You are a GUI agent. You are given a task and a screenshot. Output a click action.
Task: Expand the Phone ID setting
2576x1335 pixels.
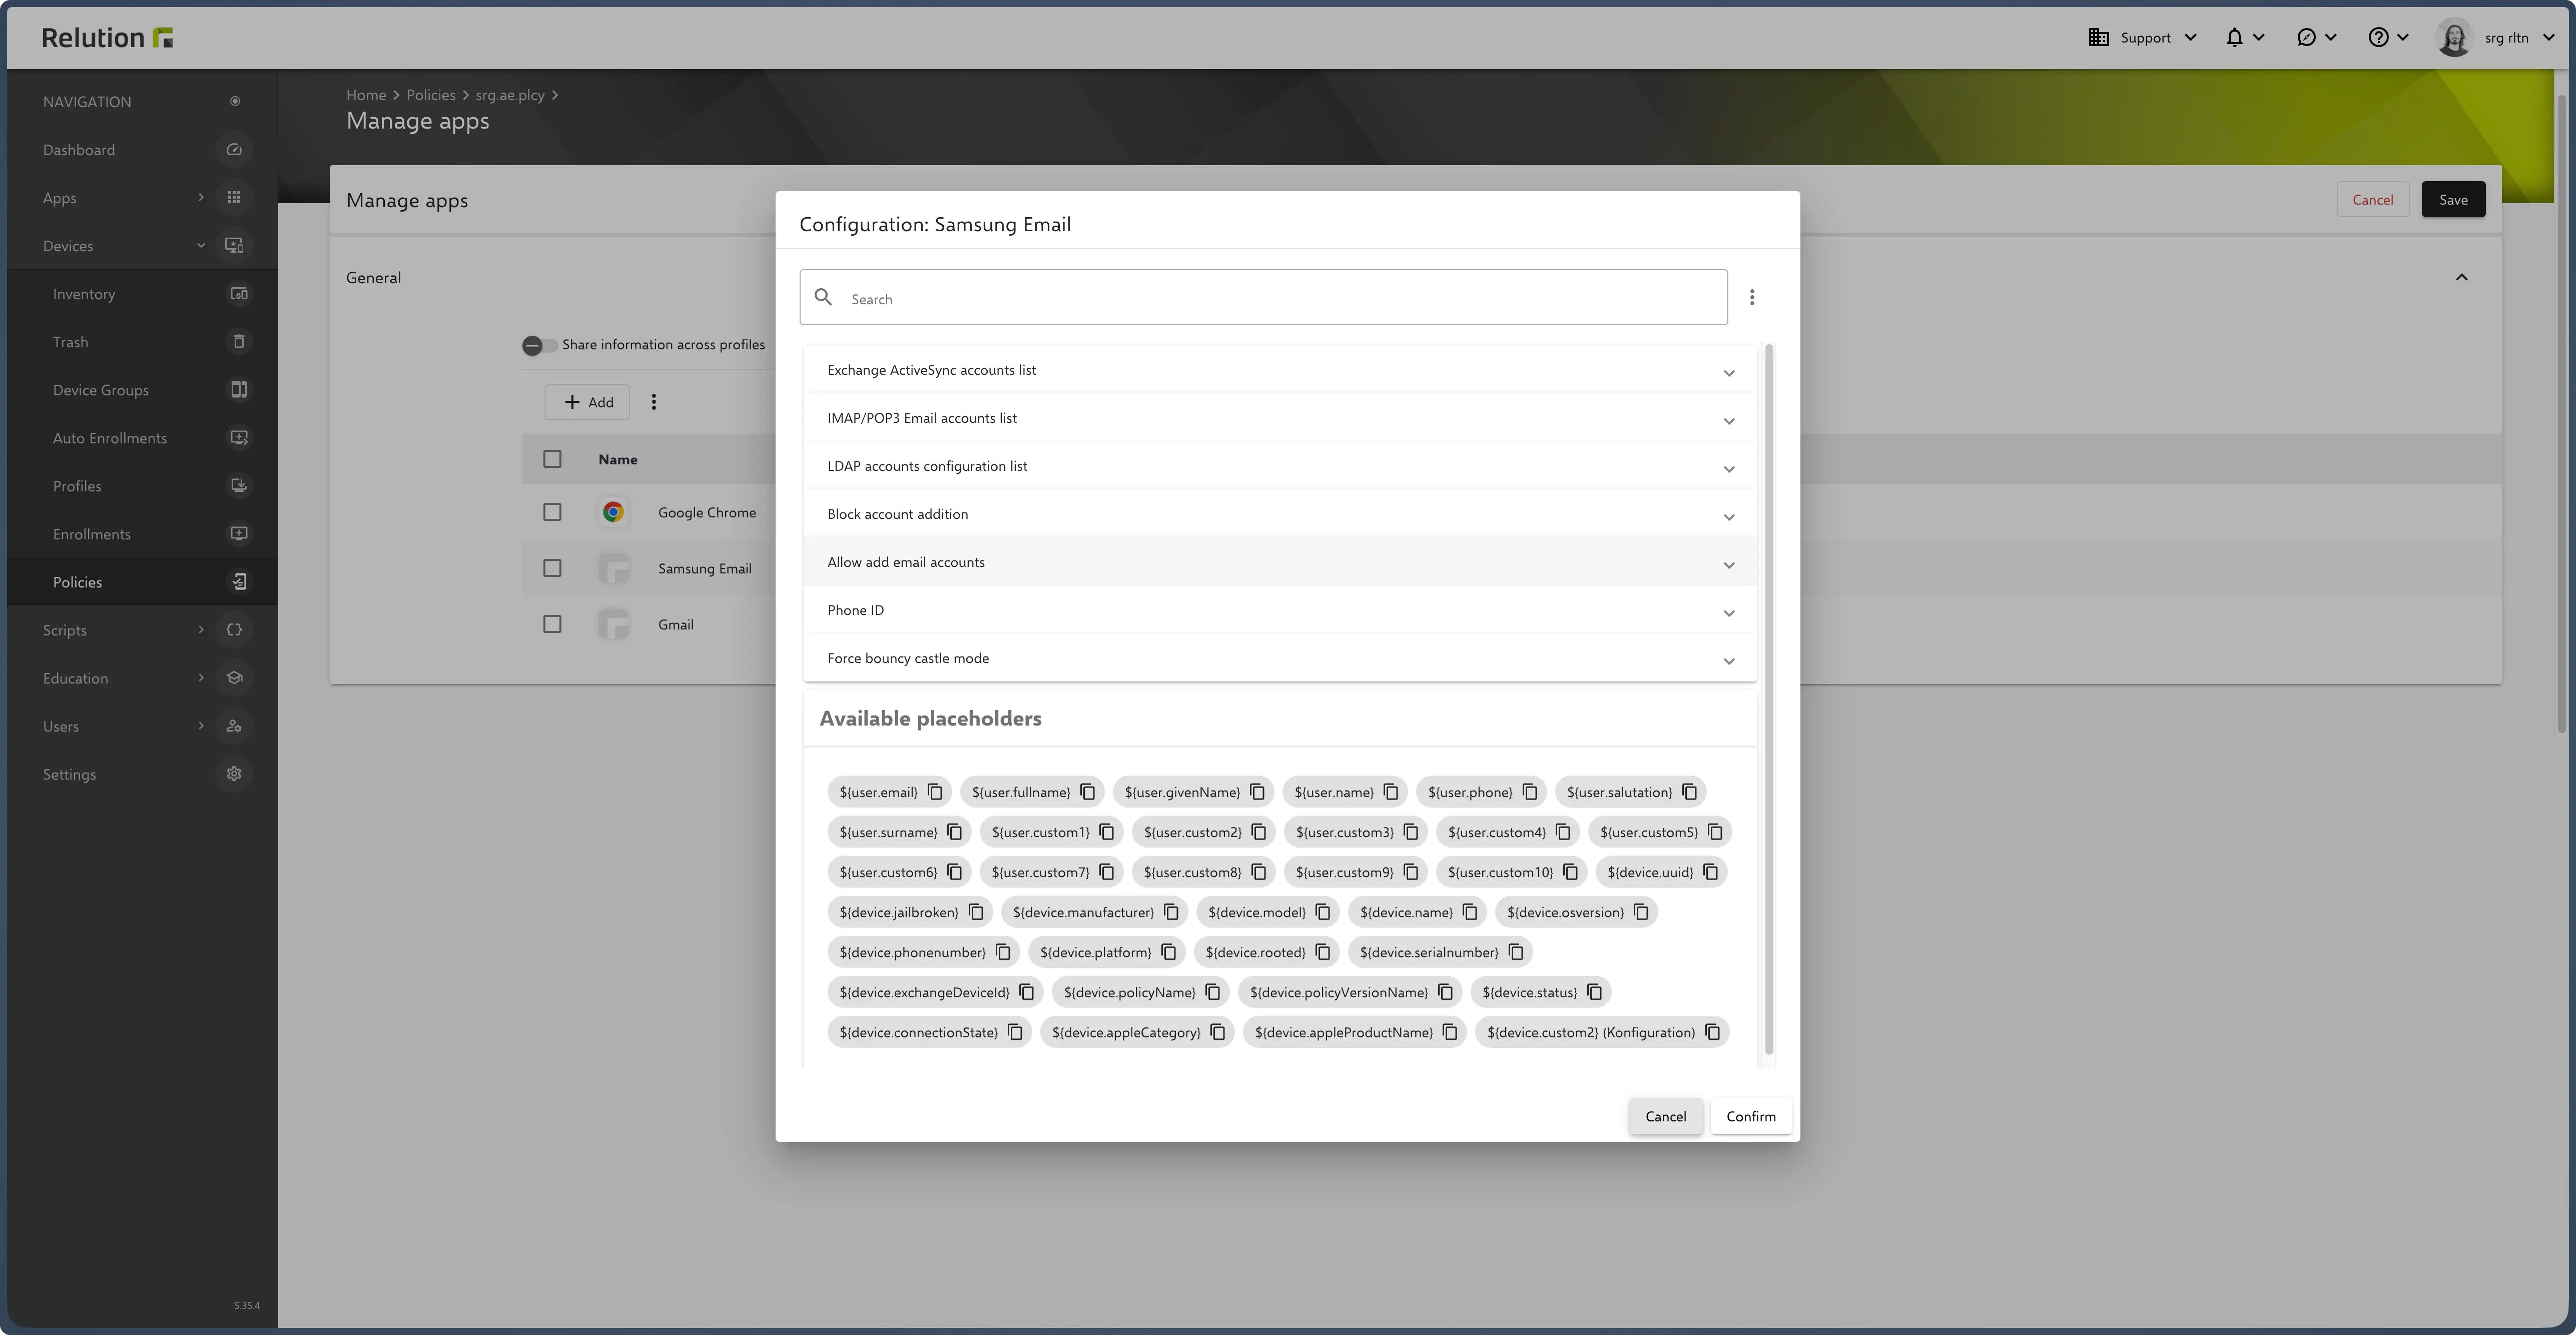(x=1280, y=611)
